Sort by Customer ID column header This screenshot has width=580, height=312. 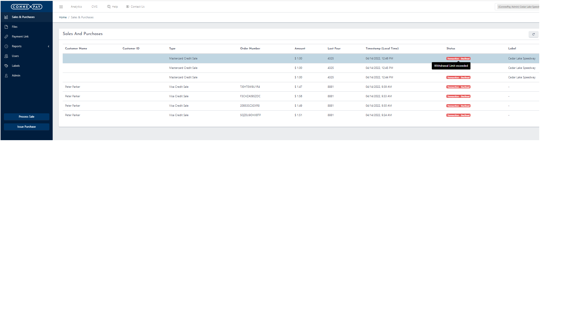point(131,48)
